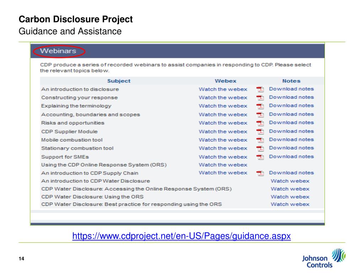This screenshot has width=364, height=273.
Task: Open the PDF icon for CDP Supplier Module
Action: coord(260,132)
